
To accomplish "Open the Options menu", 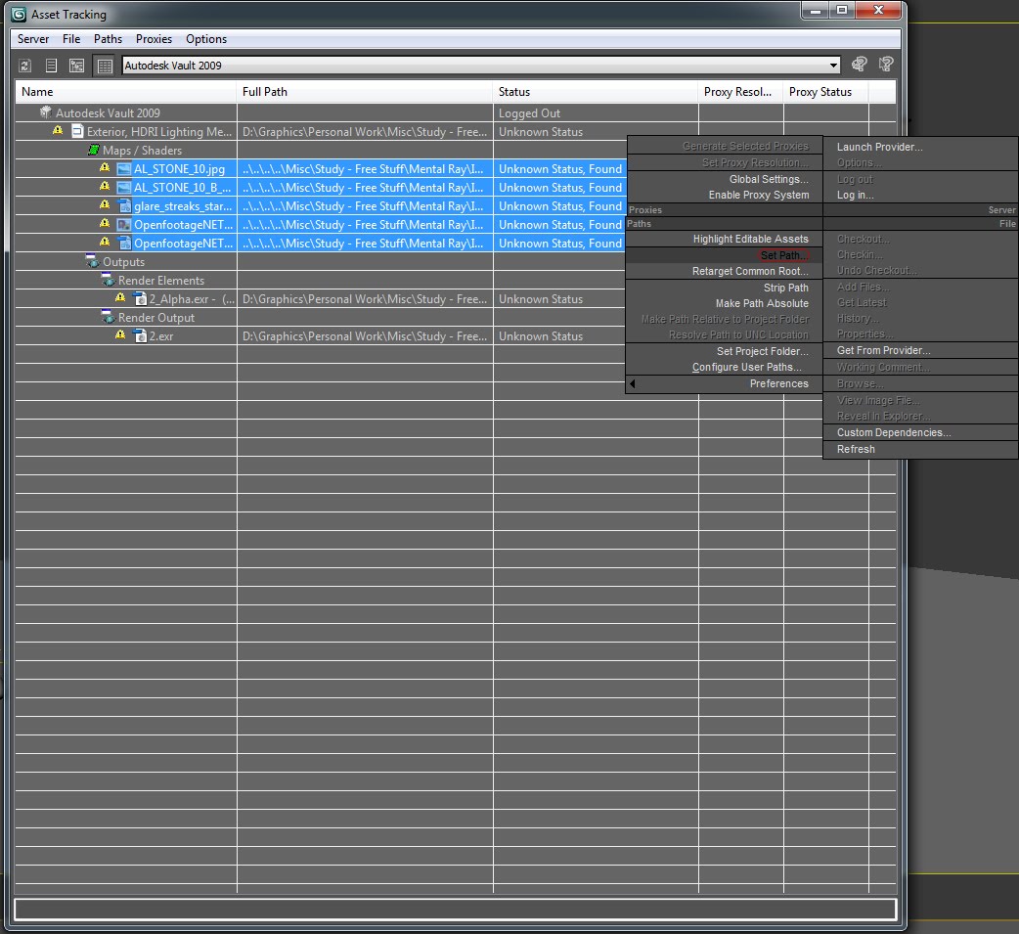I will click(206, 39).
